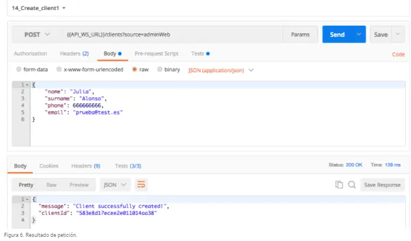Switch to Pre-request Script tab
Screen dimensions: 411x241
click(x=157, y=54)
